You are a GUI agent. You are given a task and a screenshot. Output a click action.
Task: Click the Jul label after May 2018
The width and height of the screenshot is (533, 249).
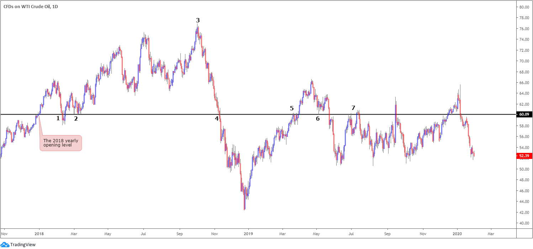143,234
